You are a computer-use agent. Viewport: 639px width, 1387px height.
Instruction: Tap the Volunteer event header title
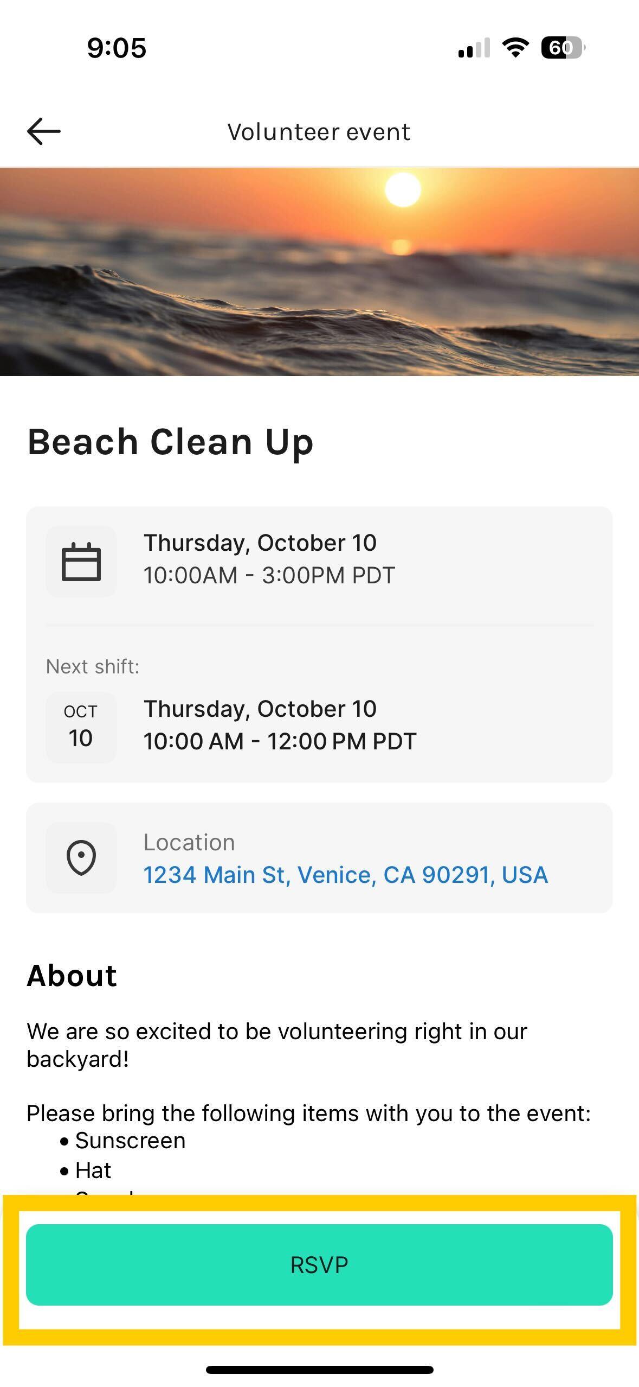point(319,132)
